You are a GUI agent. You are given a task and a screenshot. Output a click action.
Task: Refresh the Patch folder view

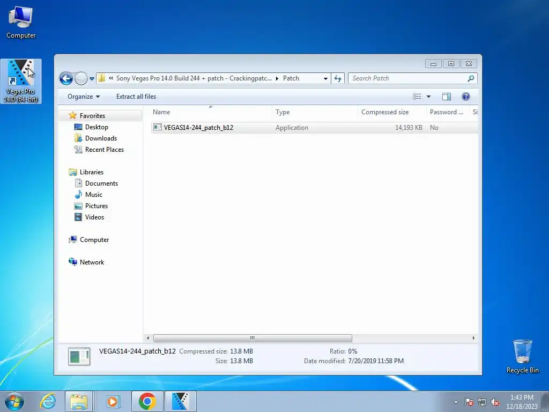coord(338,78)
